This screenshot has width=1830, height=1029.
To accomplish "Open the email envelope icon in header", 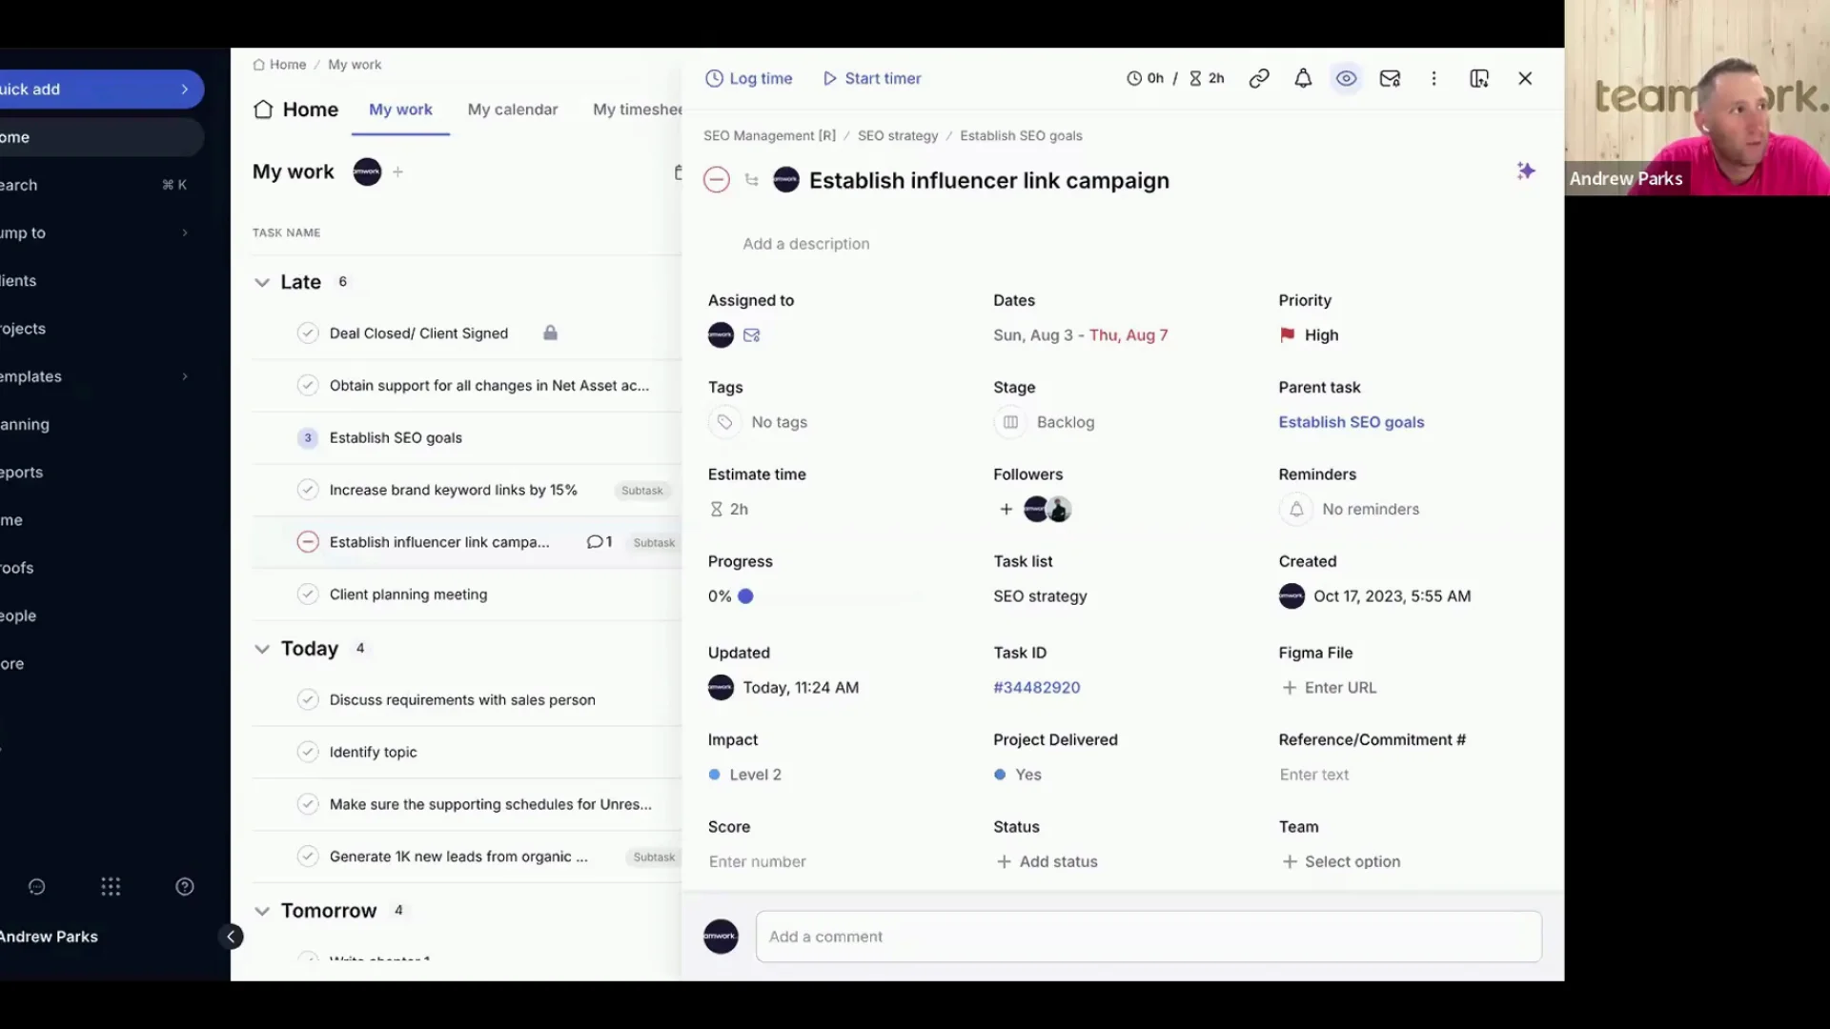I will pos(1390,78).
